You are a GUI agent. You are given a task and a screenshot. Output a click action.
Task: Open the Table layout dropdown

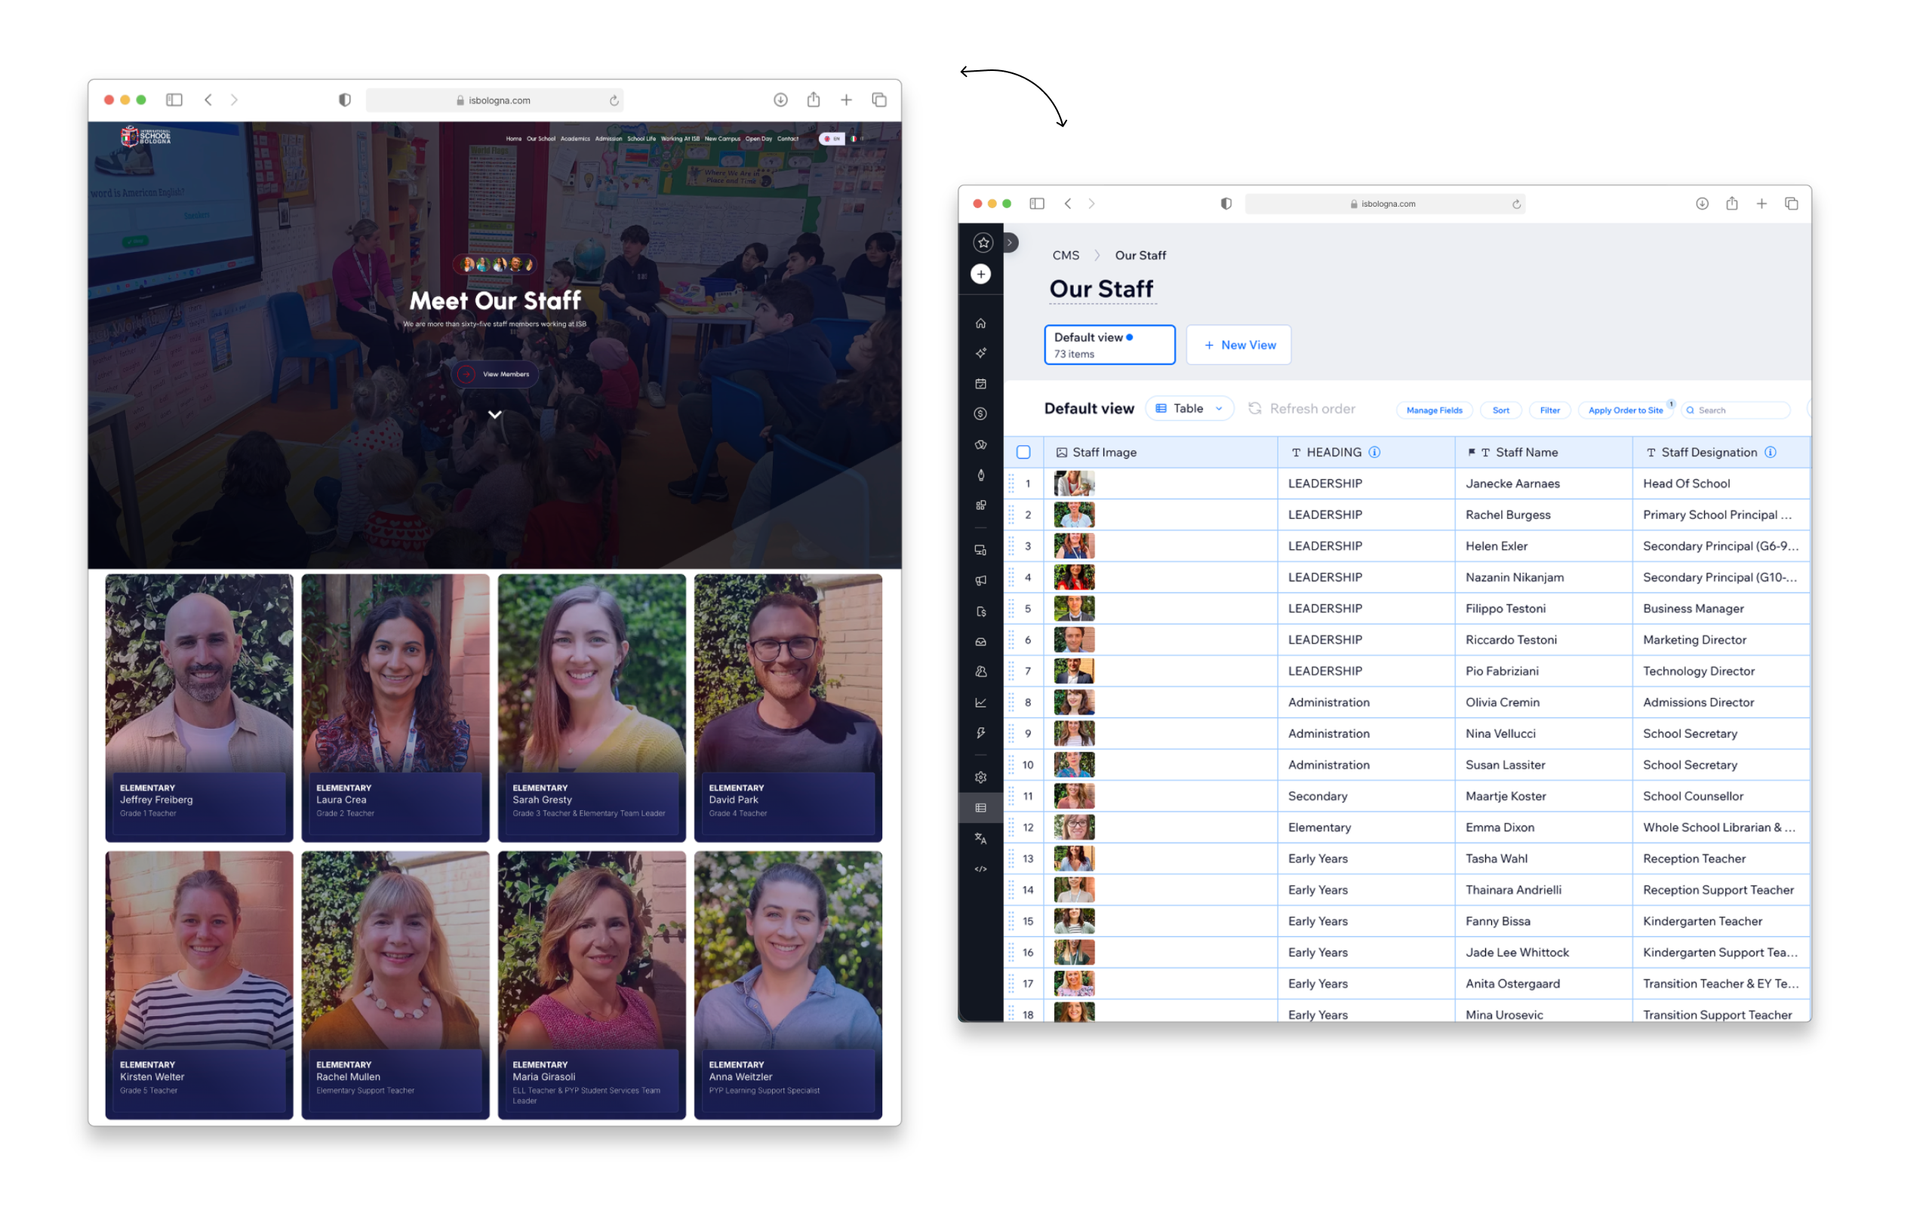pyautogui.click(x=1189, y=409)
